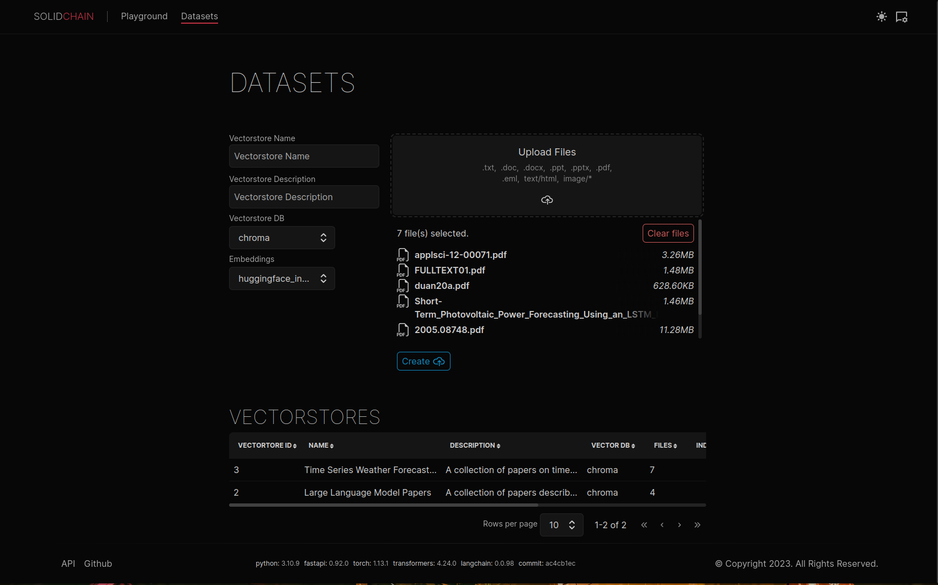
Task: Select the duan20a.pdf file name
Action: [x=442, y=286]
